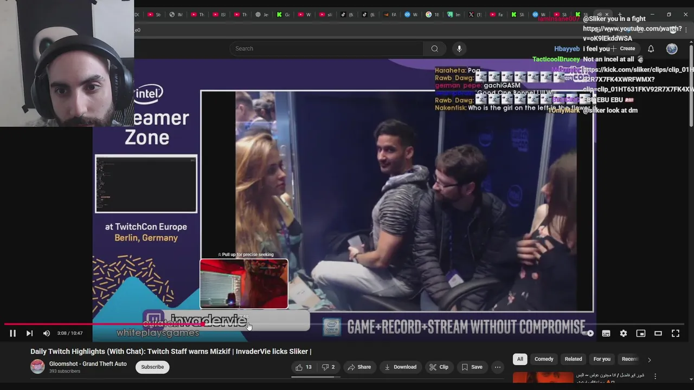Switch to the Google browser tab
Viewport: 694px width, 390px height.
click(x=432, y=15)
